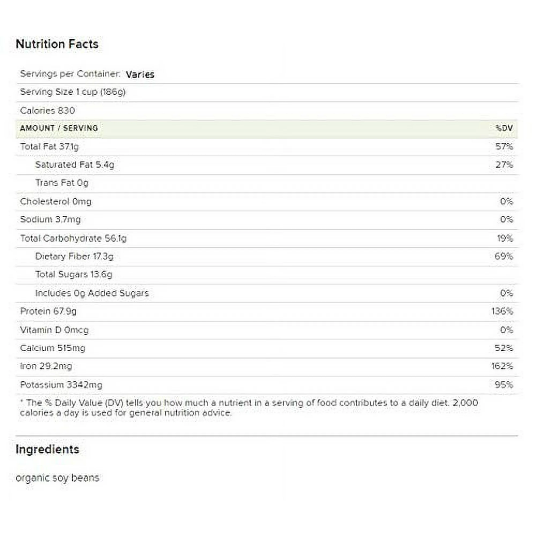Click the Servings per Container Varies value
The image size is (536, 536).
point(140,74)
